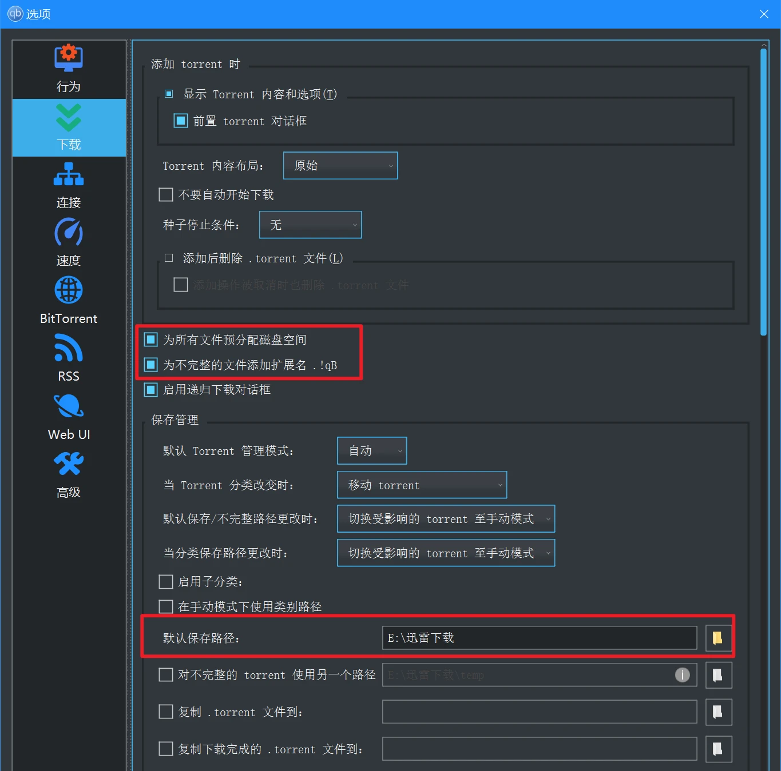Enable 在手动模式下使用类别路径 checkbox
The width and height of the screenshot is (781, 771).
166,606
